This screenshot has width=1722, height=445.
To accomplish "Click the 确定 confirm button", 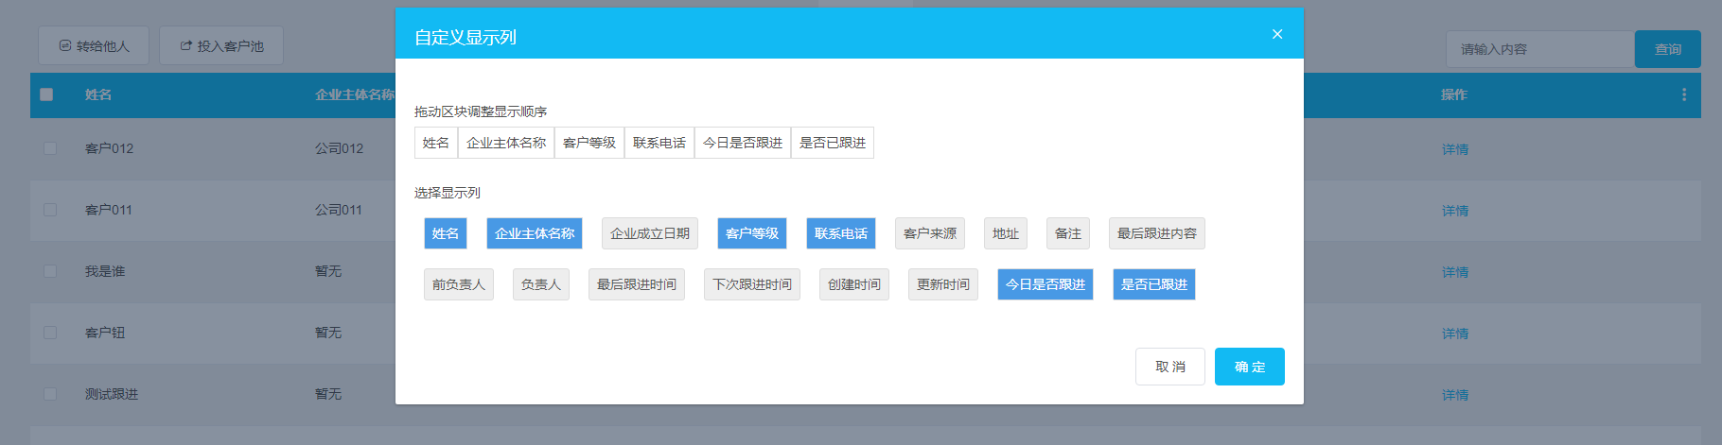I will [1249, 367].
